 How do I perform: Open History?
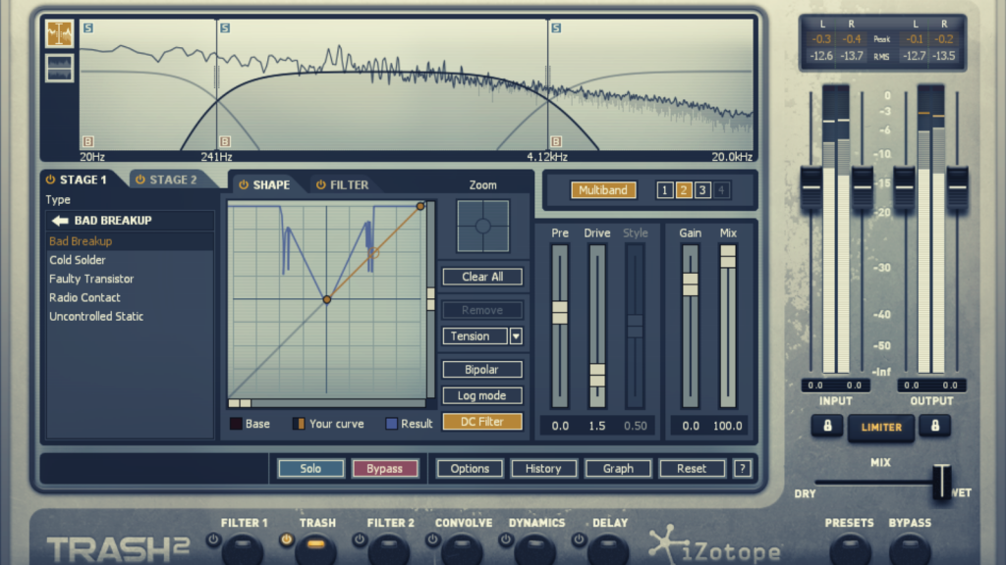543,468
